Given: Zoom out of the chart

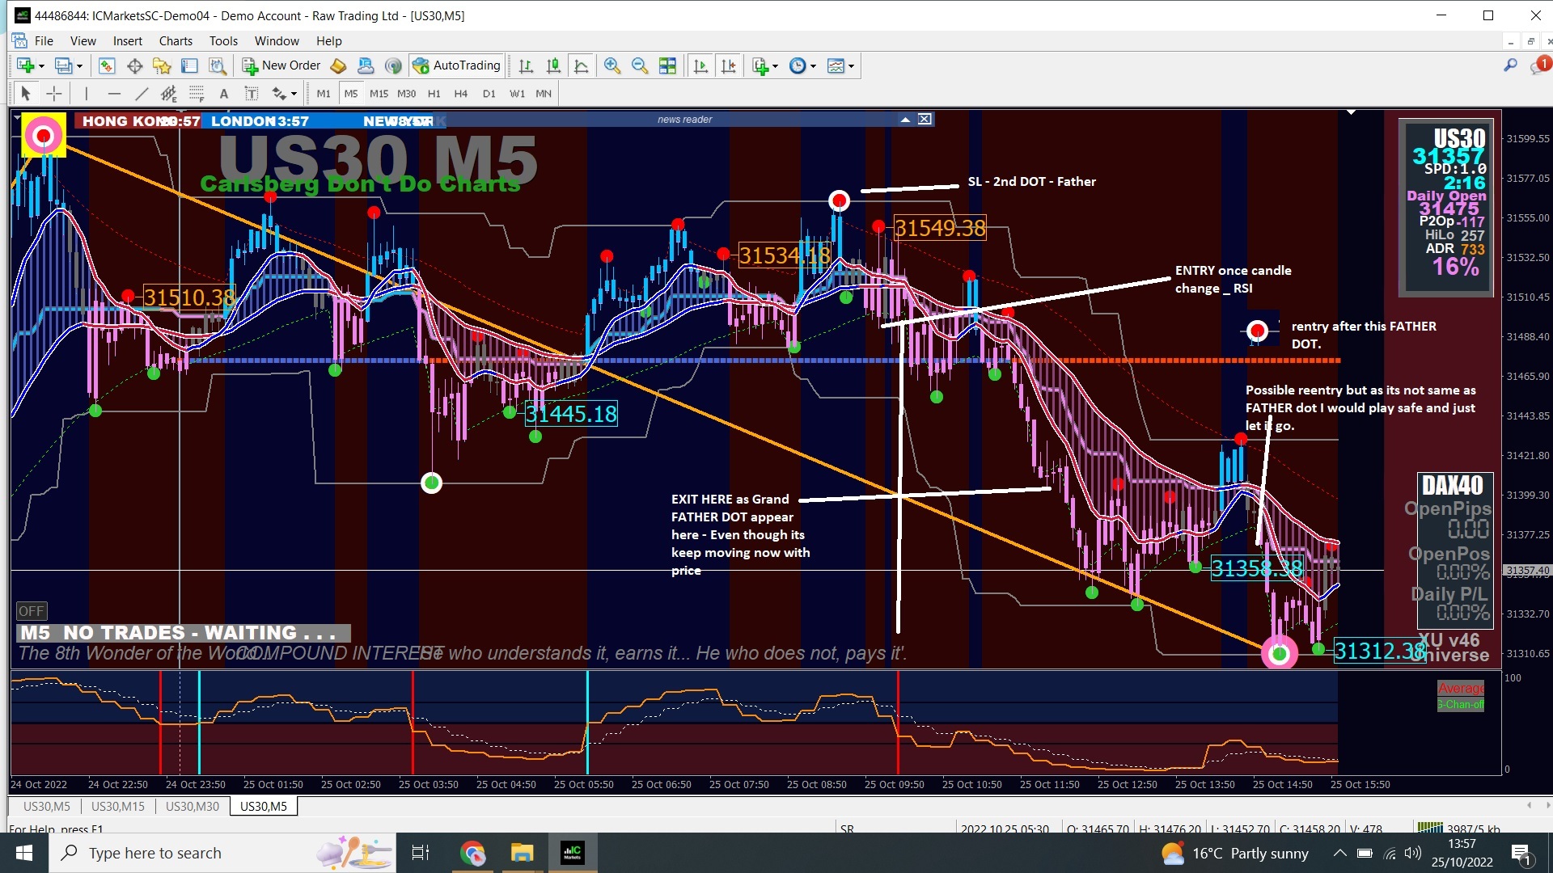Looking at the screenshot, I should click(x=639, y=65).
